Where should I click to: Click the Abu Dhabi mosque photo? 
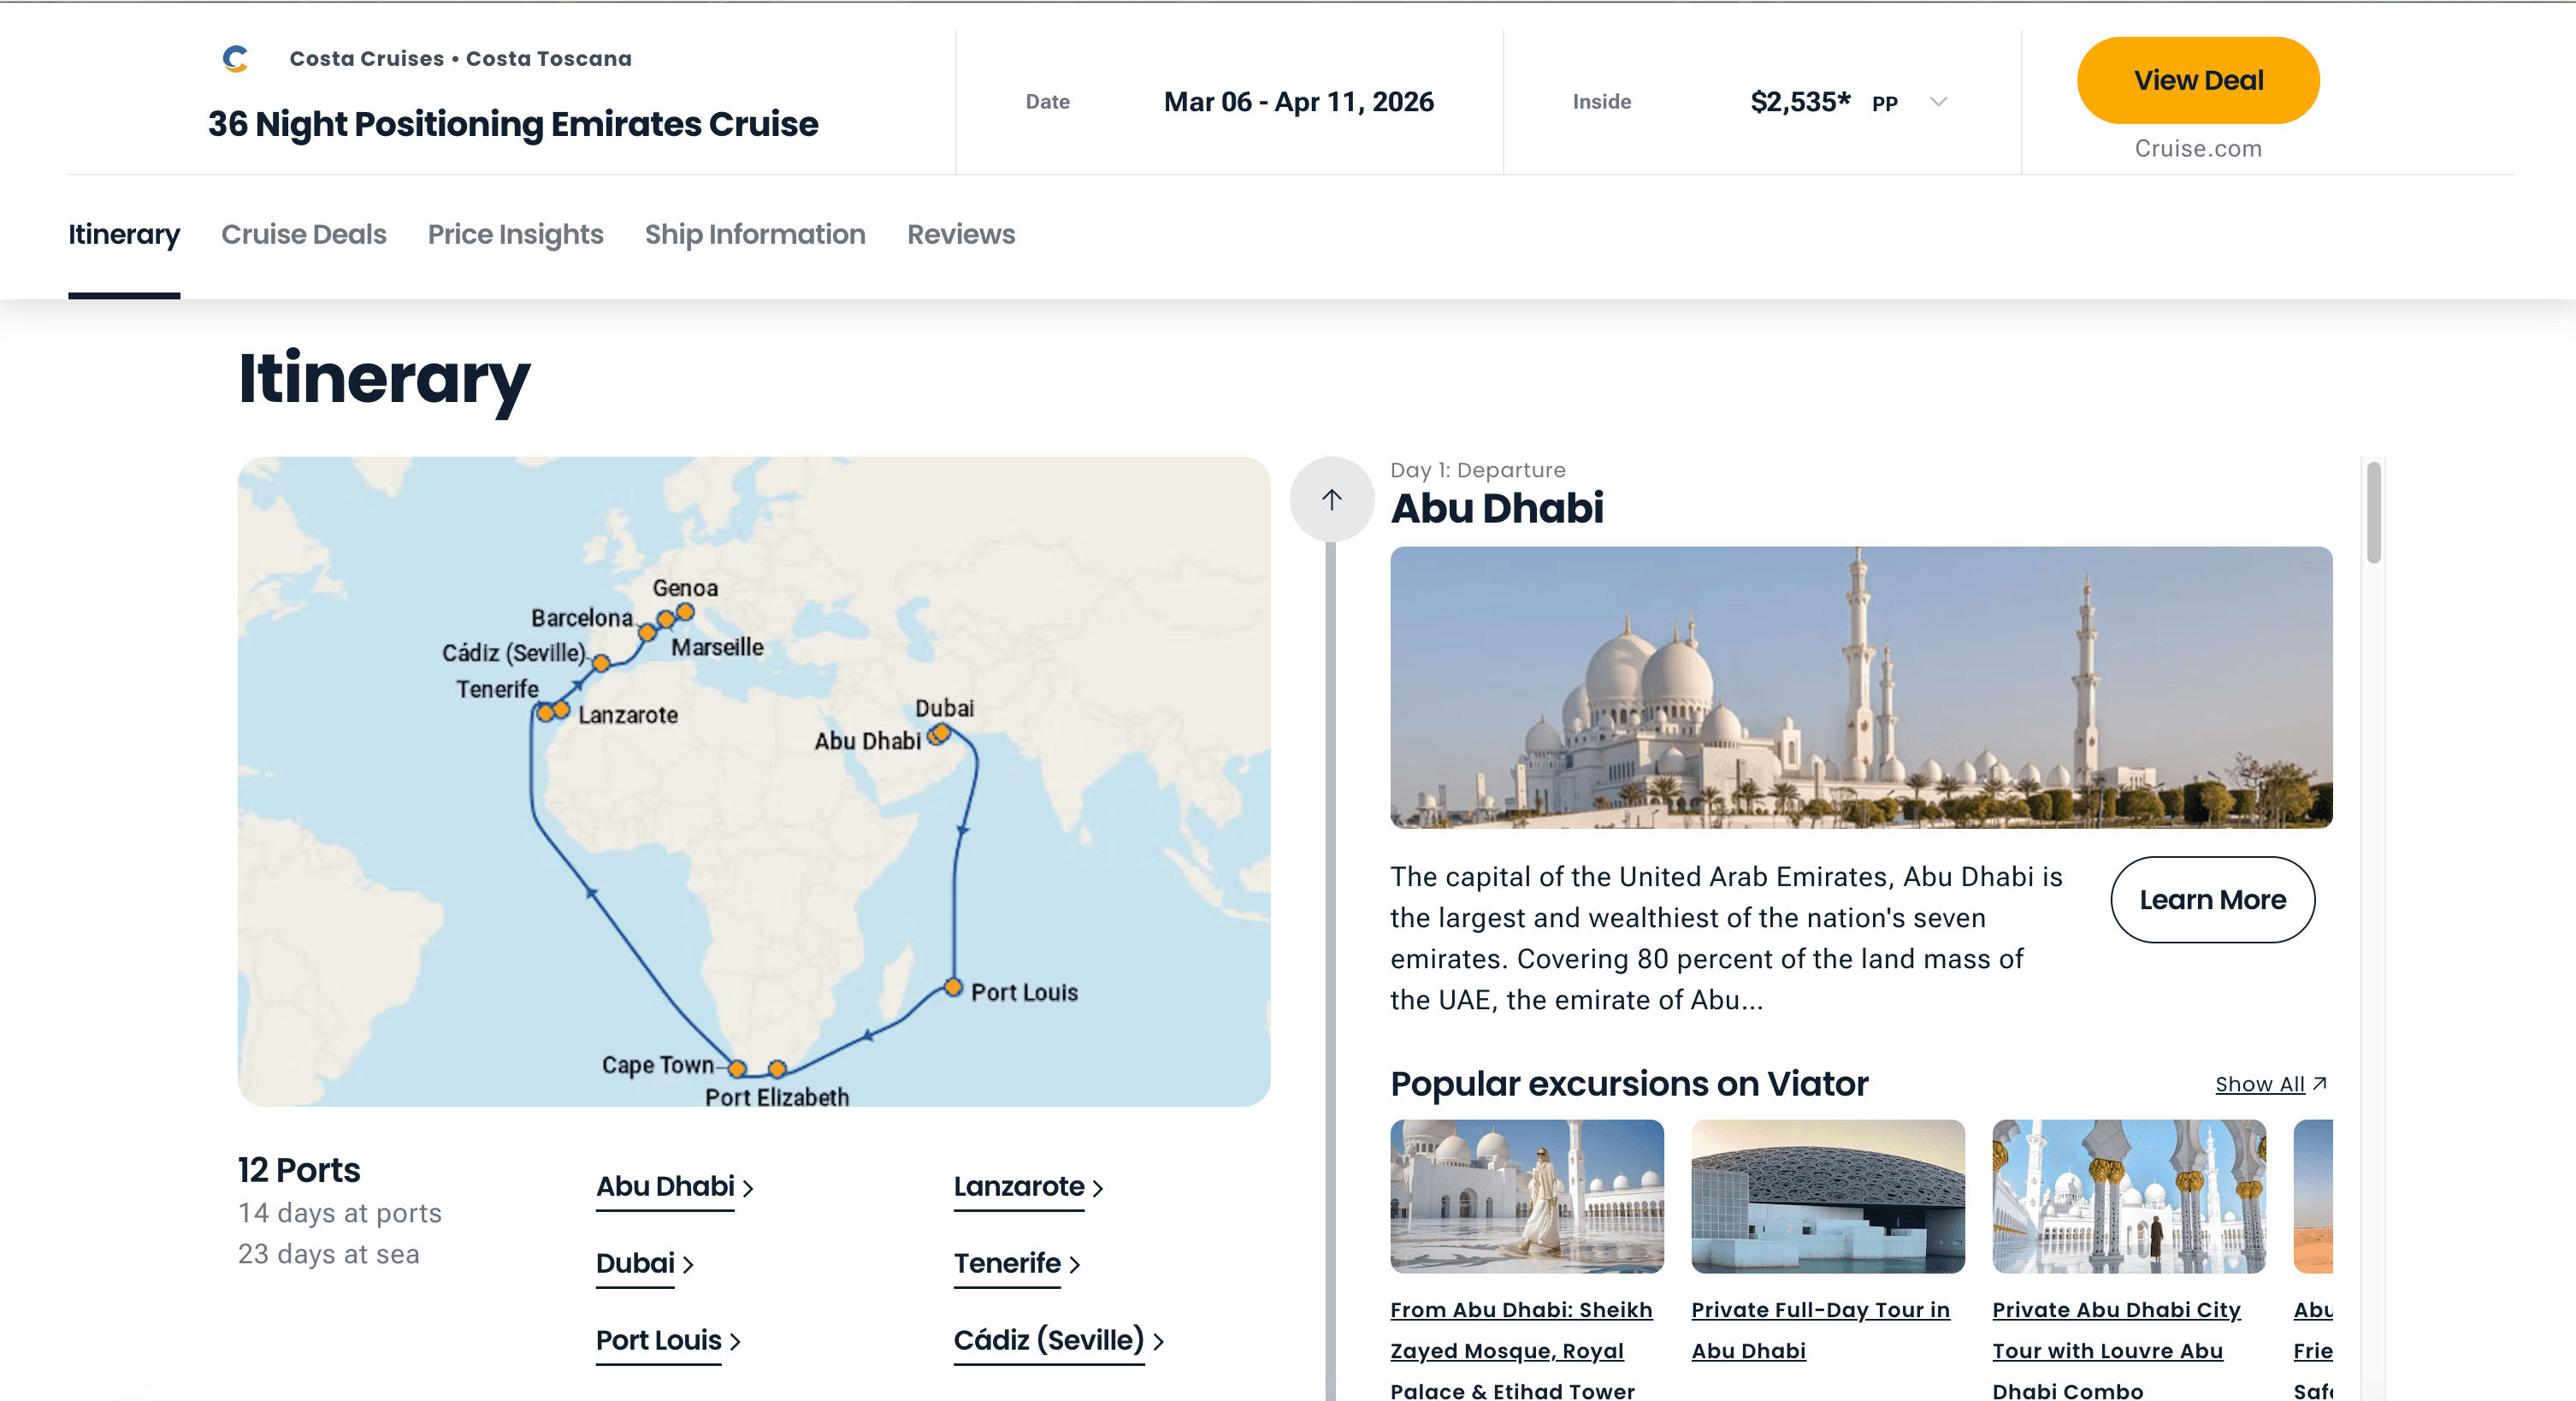(1860, 687)
